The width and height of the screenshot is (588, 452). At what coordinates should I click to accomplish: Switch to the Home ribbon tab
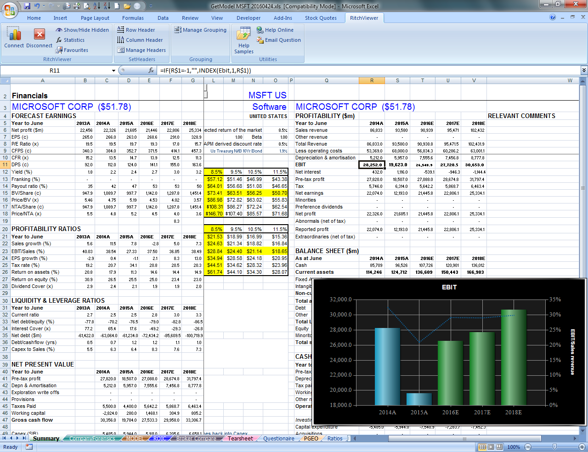(x=34, y=18)
